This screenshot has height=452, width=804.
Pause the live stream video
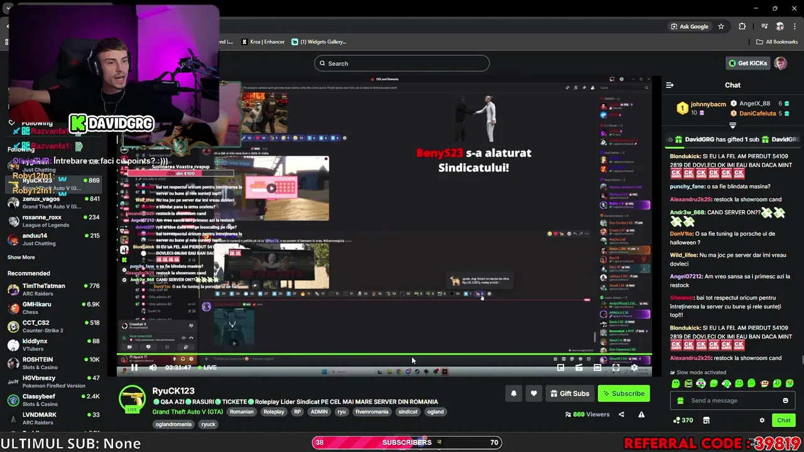coord(134,368)
